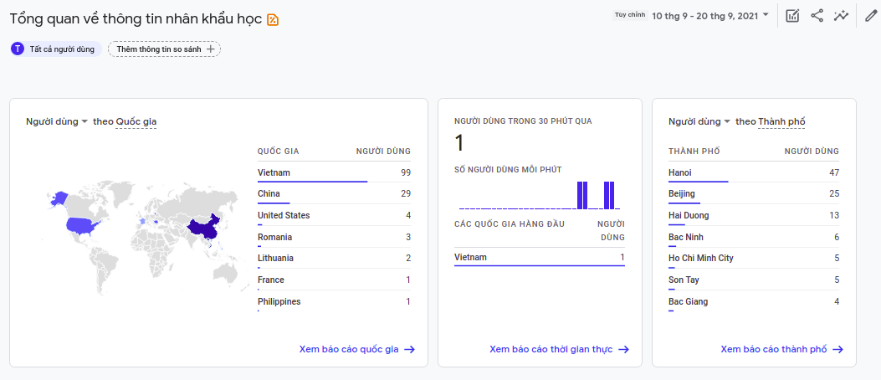Click arrow beside Xem báo cáo quốc gia
This screenshot has height=380, width=881.
coord(410,350)
